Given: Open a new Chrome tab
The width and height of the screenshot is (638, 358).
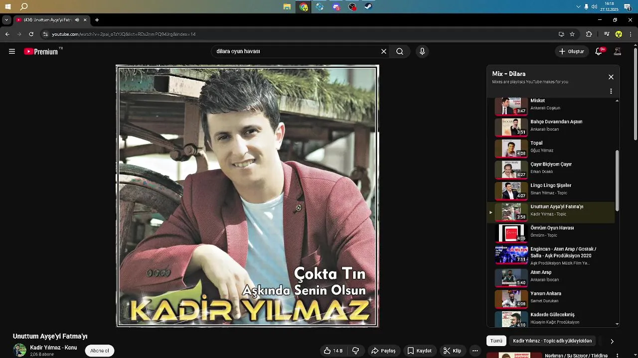Looking at the screenshot, I should click(x=97, y=20).
